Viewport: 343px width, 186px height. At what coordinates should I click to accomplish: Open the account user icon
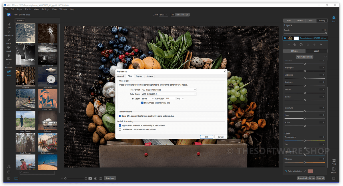click(x=9, y=167)
